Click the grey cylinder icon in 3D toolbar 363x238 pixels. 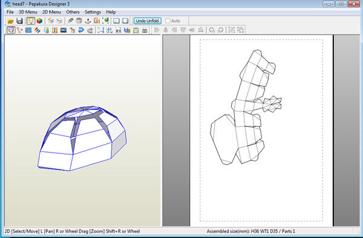point(79,21)
